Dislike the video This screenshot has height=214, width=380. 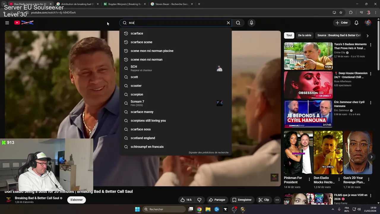199,200
